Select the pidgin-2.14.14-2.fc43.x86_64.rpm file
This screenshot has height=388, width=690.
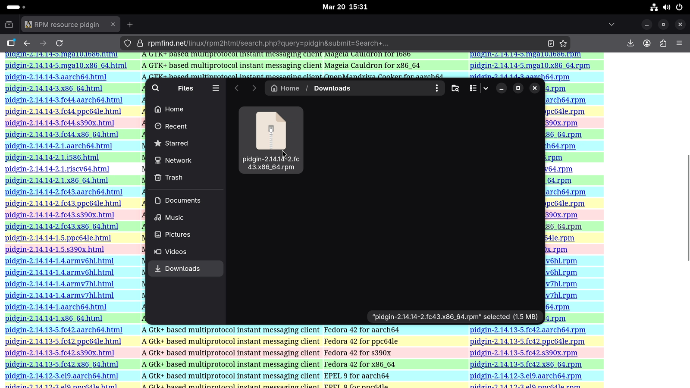(271, 140)
